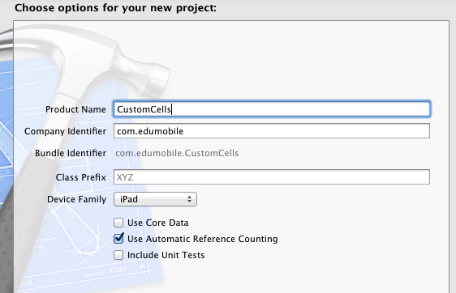
Task: Tick the Include Unit Tests checkbox
Action: point(118,255)
